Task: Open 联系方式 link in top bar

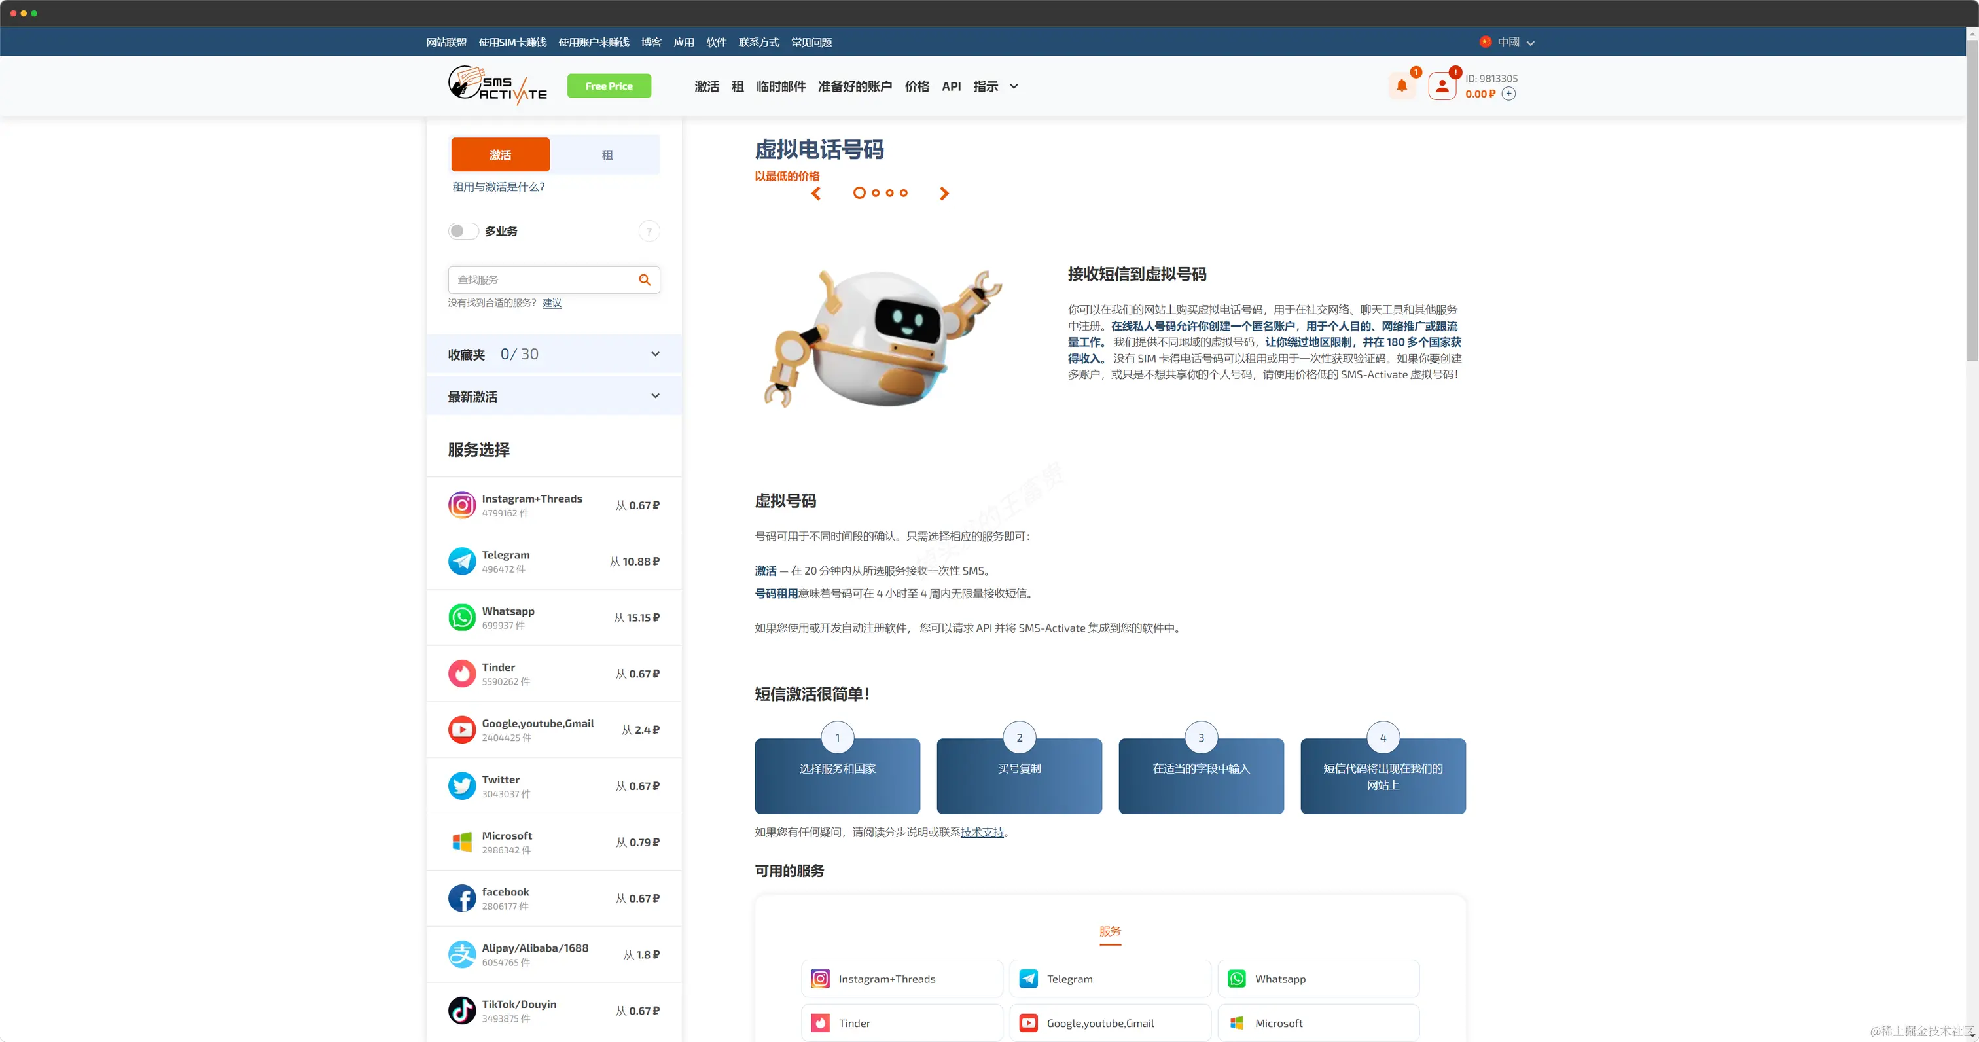Action: [x=759, y=43]
